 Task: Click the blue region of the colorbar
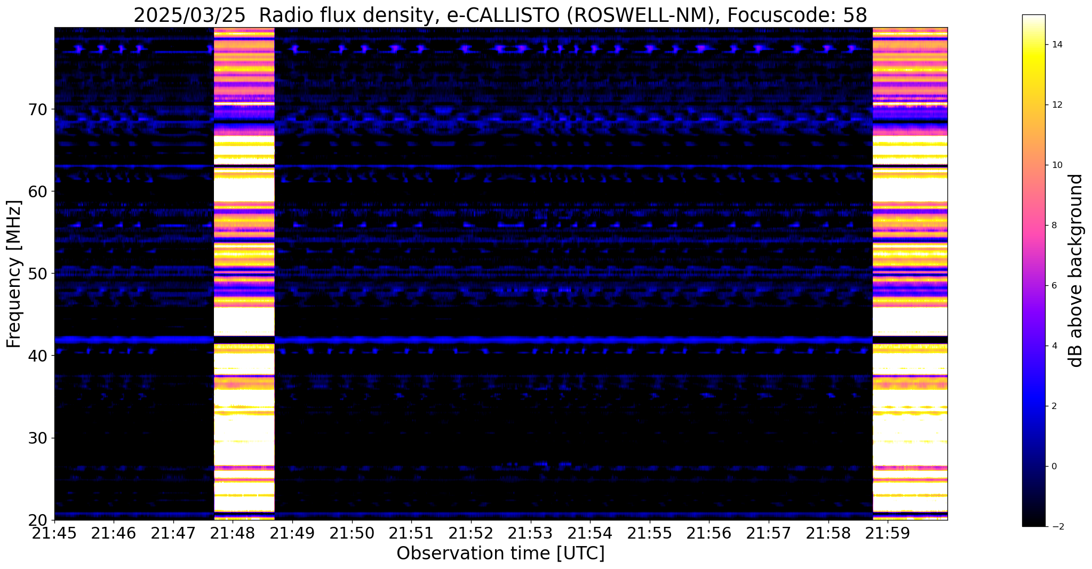click(1033, 397)
